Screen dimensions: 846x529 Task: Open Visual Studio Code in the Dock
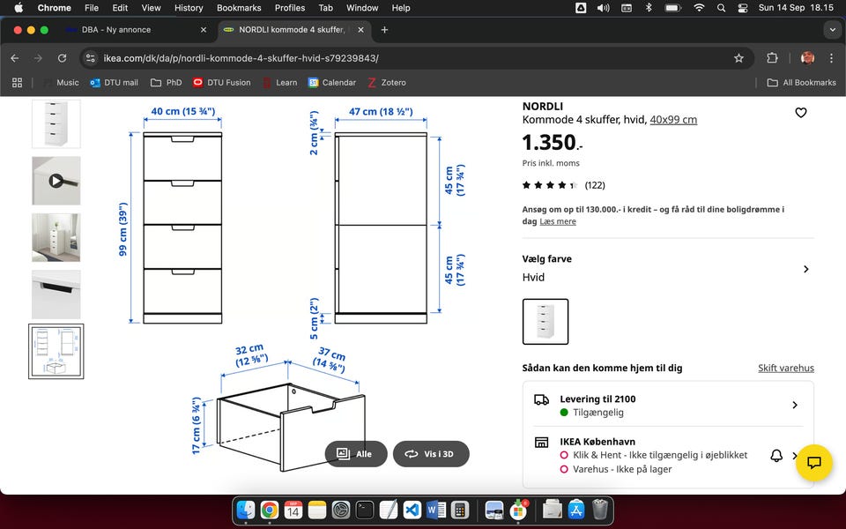(412, 510)
